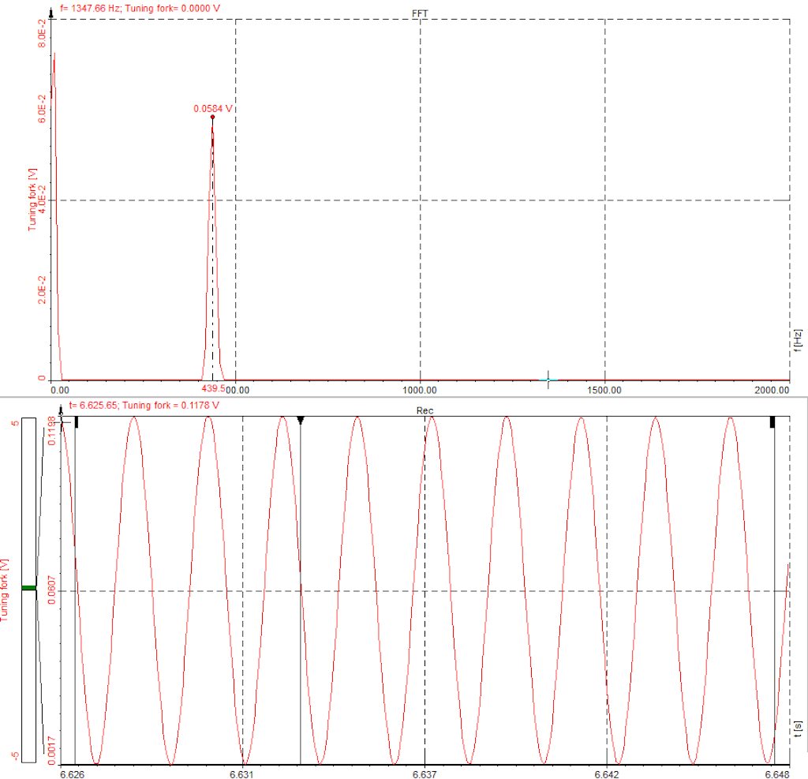Click the 0.1198 maximum value on the Rec y-axis
Screen dimensions: 808x779
52,430
